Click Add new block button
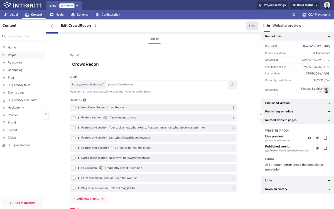This screenshot has height=209, width=334. 88,199
